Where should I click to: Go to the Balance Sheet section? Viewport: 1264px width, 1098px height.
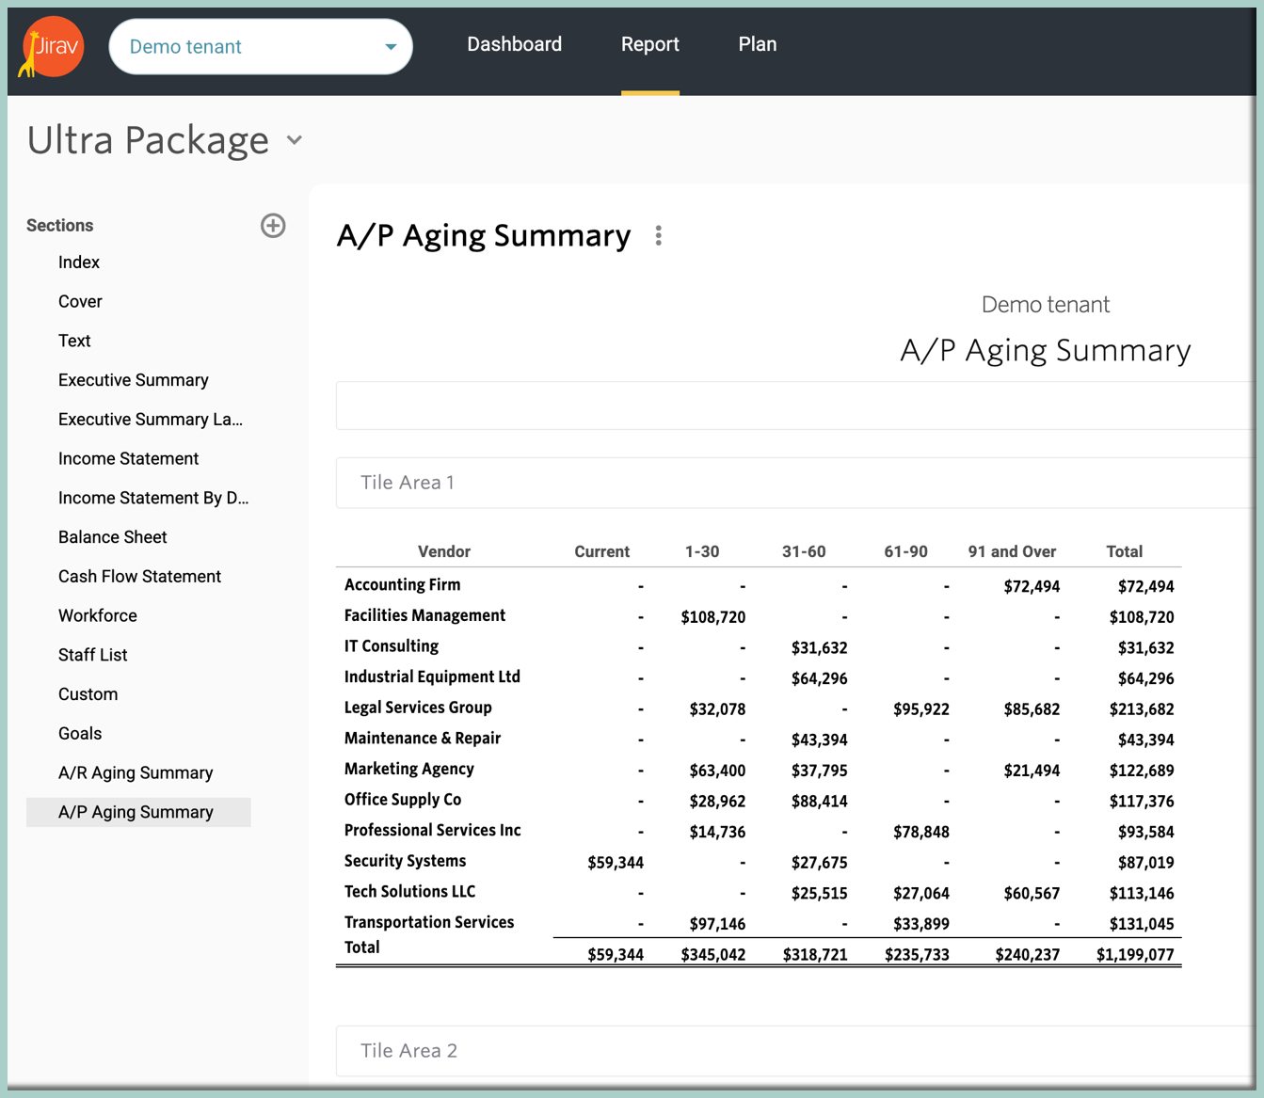point(113,537)
